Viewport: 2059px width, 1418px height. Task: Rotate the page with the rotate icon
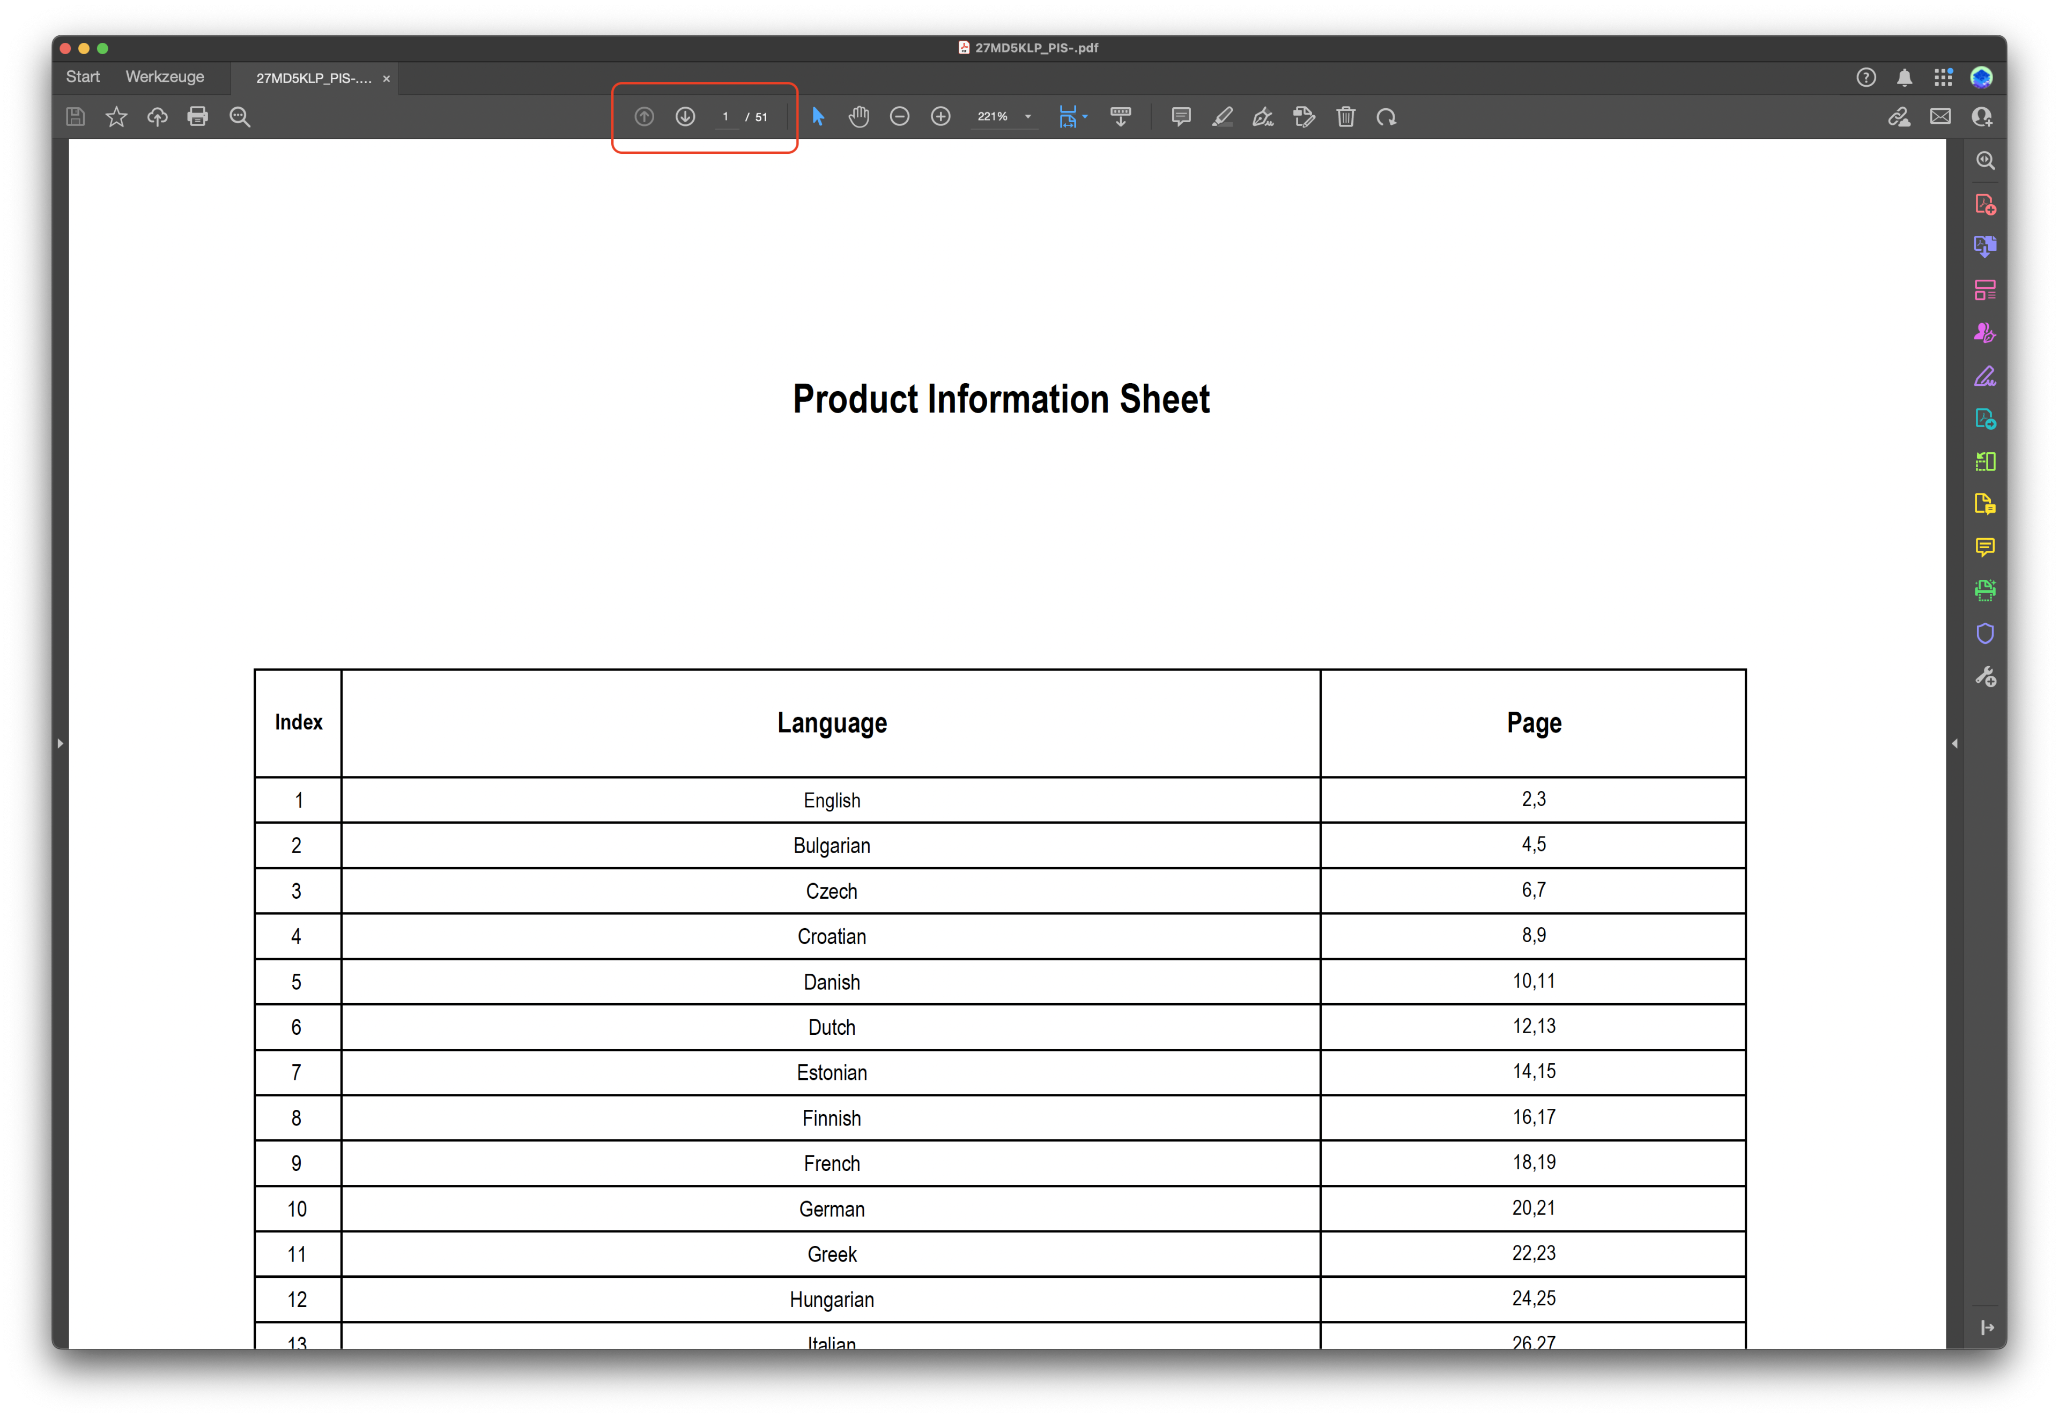click(1385, 116)
